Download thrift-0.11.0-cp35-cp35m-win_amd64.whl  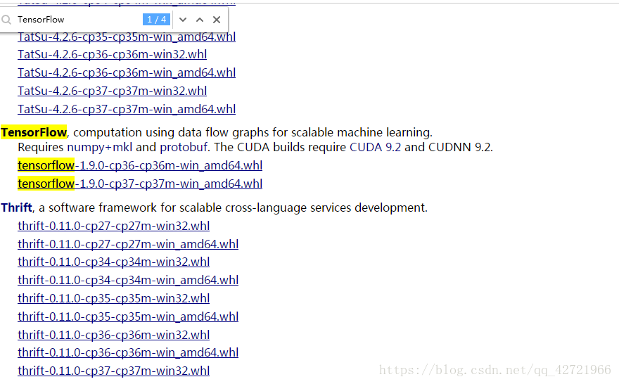[x=128, y=316]
